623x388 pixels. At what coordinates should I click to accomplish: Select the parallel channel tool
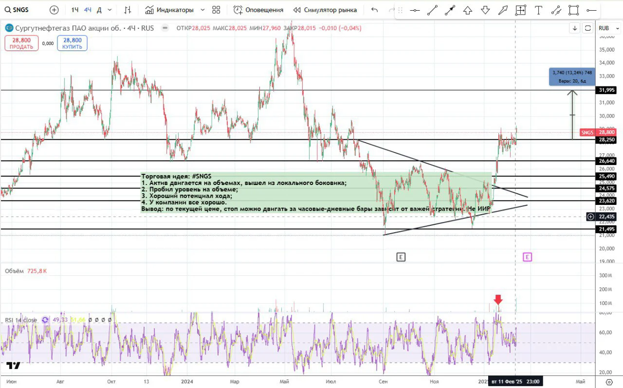tap(556, 10)
